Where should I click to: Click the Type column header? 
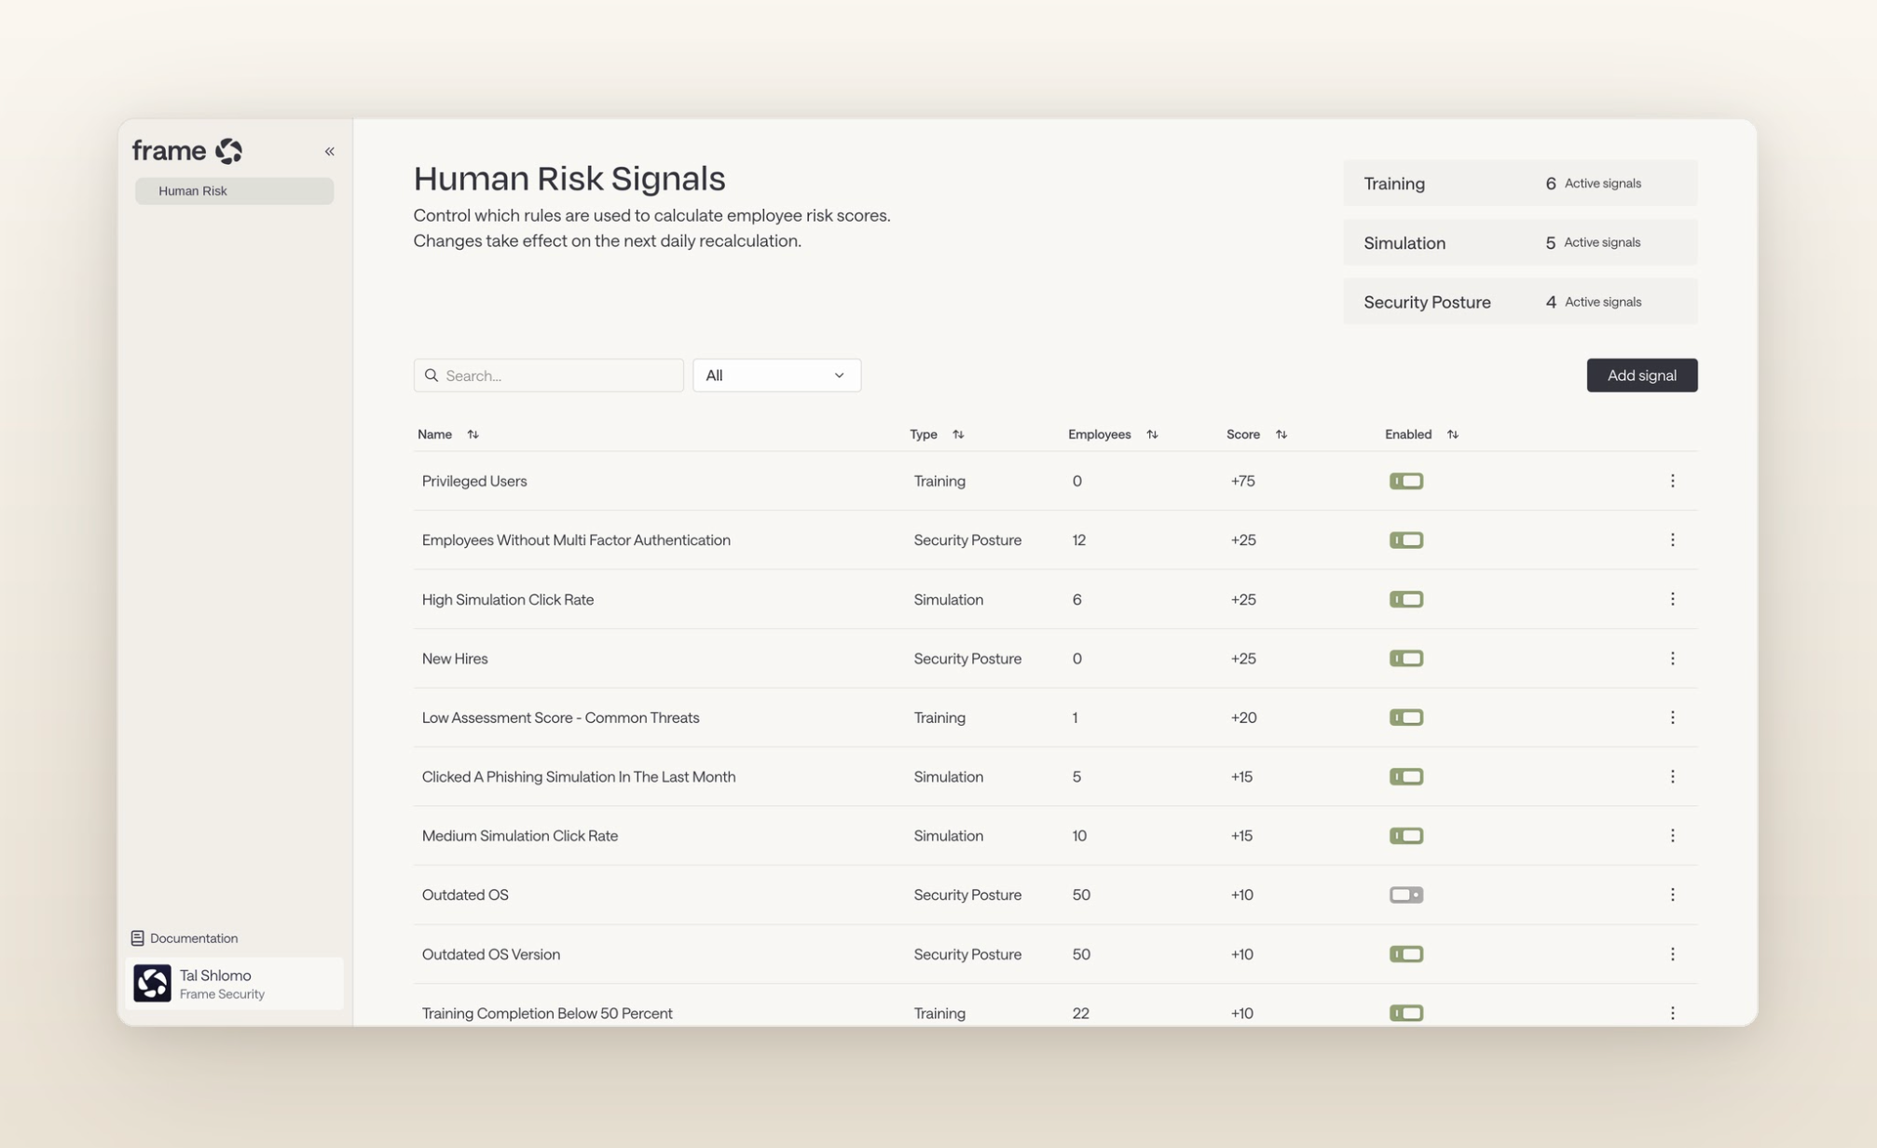[923, 434]
